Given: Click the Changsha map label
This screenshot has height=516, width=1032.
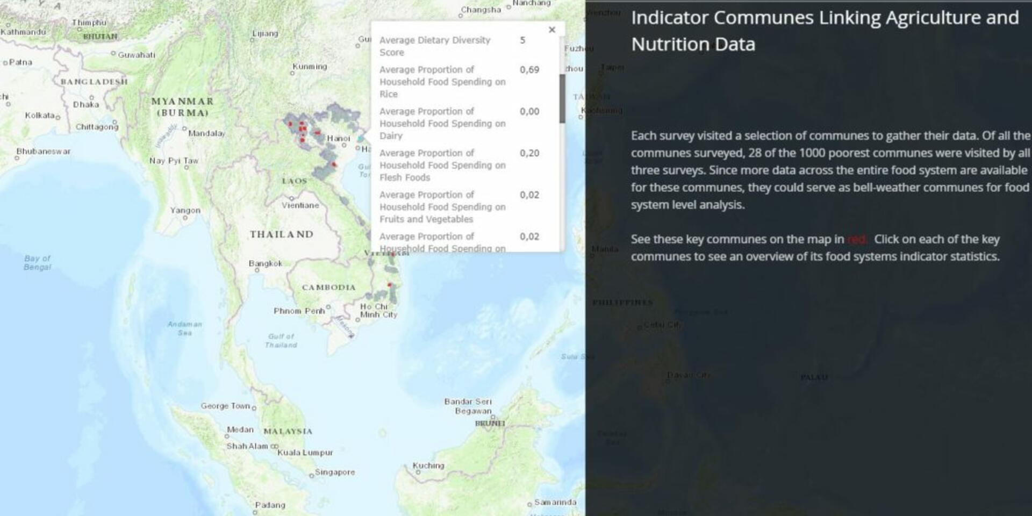Looking at the screenshot, I should [x=481, y=10].
